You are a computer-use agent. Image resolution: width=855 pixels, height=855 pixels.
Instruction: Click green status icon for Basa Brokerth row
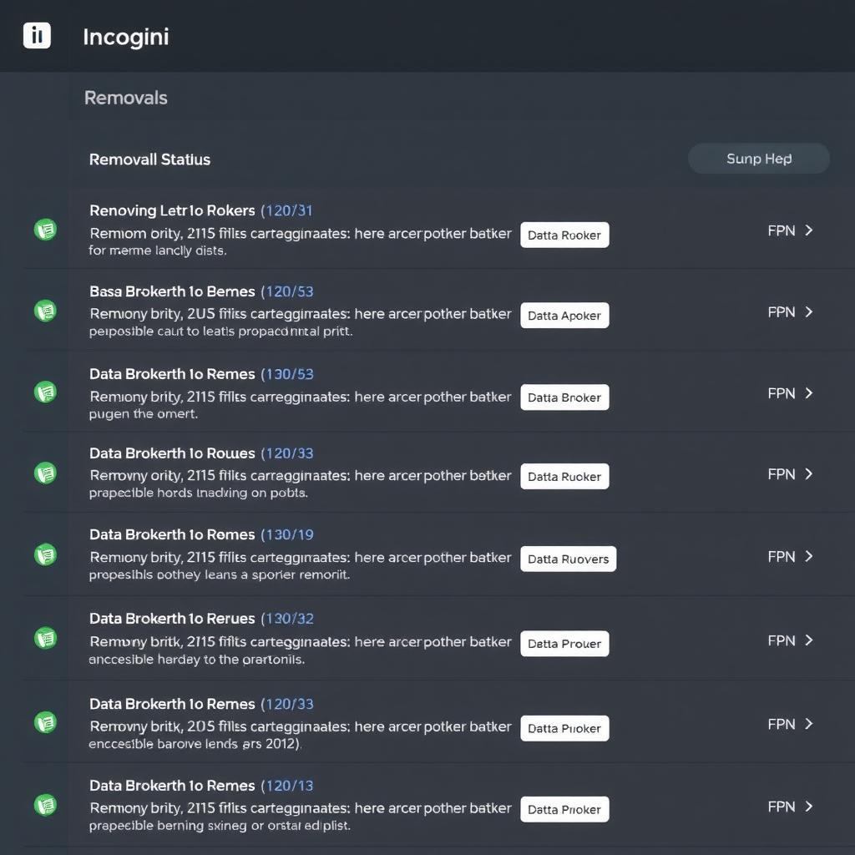(x=45, y=311)
